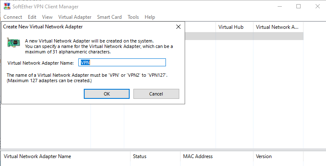This screenshot has height=166, width=326.
Task: Click the SoftEther VPN app icon in title bar
Action: click(x=7, y=6)
